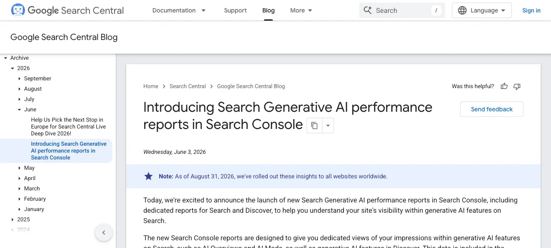The height and width of the screenshot is (248, 551).
Task: Click the slash keyboard shortcut badge in search
Action: 436,10
